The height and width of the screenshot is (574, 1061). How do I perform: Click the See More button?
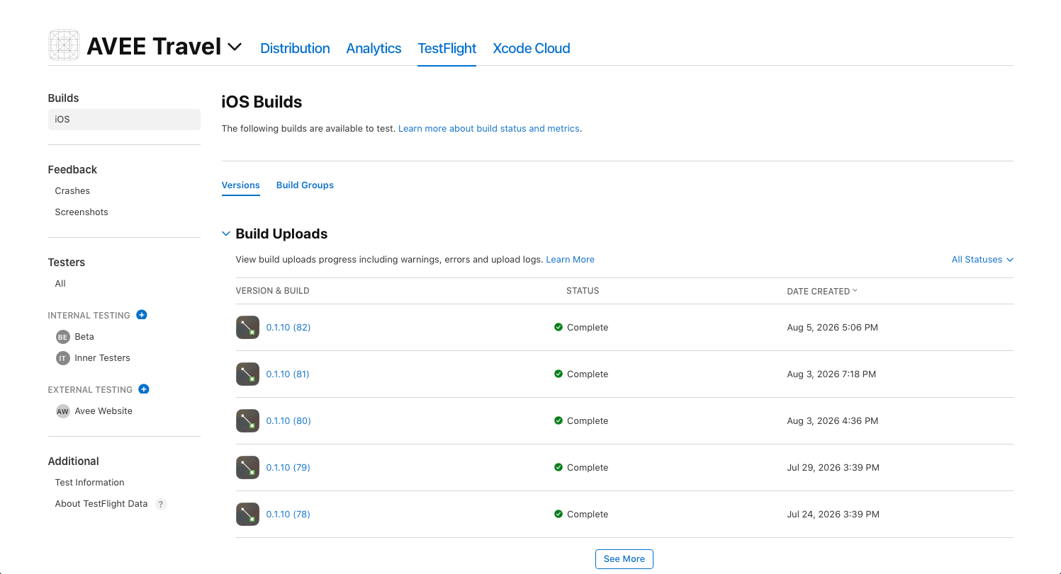click(x=624, y=559)
